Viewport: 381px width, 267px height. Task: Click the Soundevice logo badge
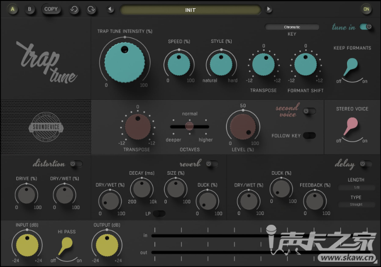[x=46, y=127]
